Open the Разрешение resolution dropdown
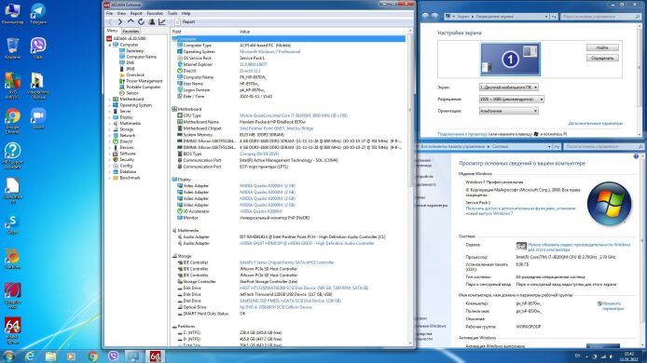 (x=512, y=100)
